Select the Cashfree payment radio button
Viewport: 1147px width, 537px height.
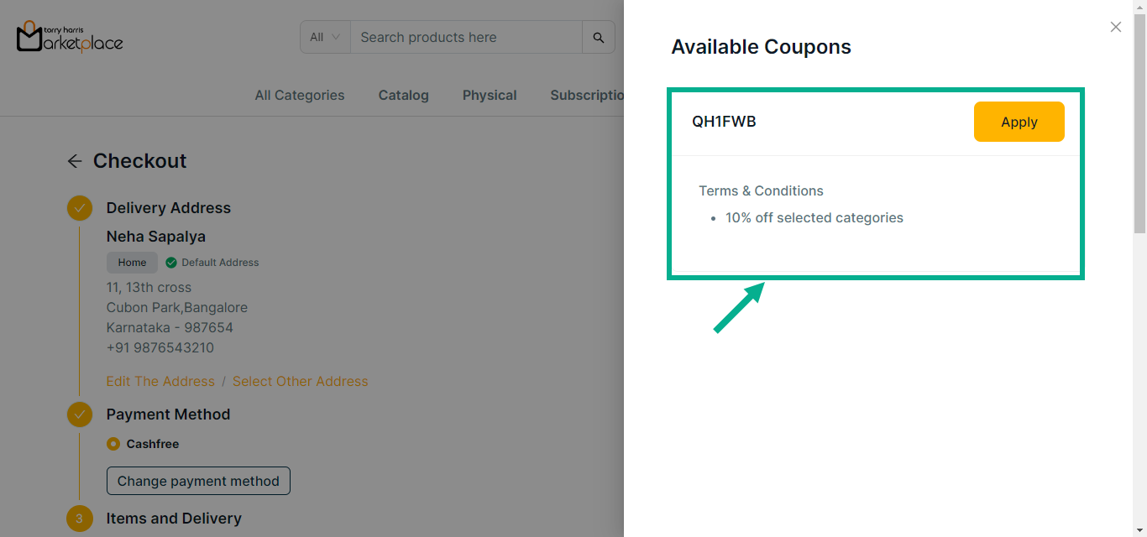113,444
